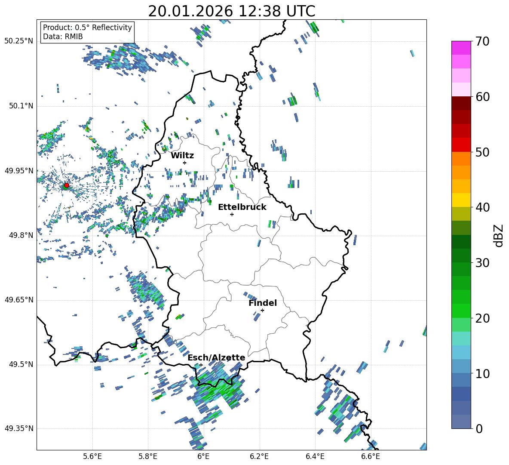Click the 49.8°N latitude label

tap(21, 235)
